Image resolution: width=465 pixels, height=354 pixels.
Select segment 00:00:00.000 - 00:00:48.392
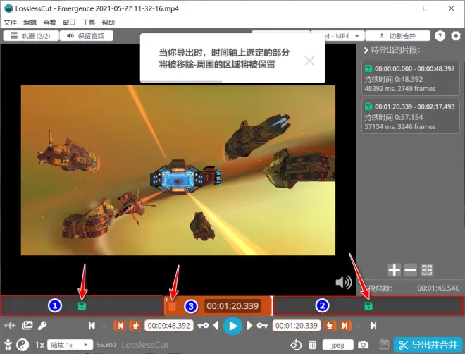click(411, 78)
